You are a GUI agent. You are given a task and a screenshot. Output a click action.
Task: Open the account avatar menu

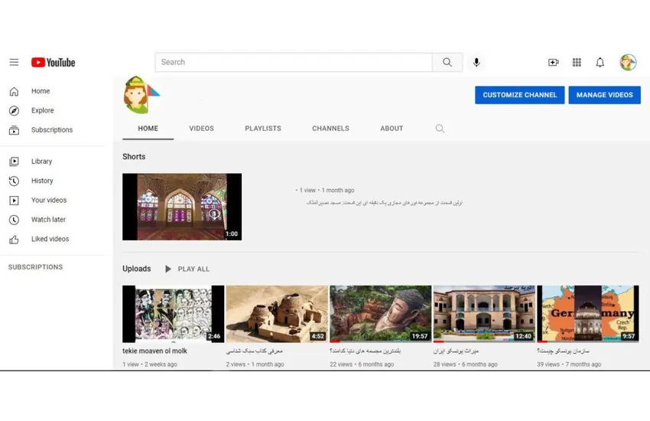point(628,62)
